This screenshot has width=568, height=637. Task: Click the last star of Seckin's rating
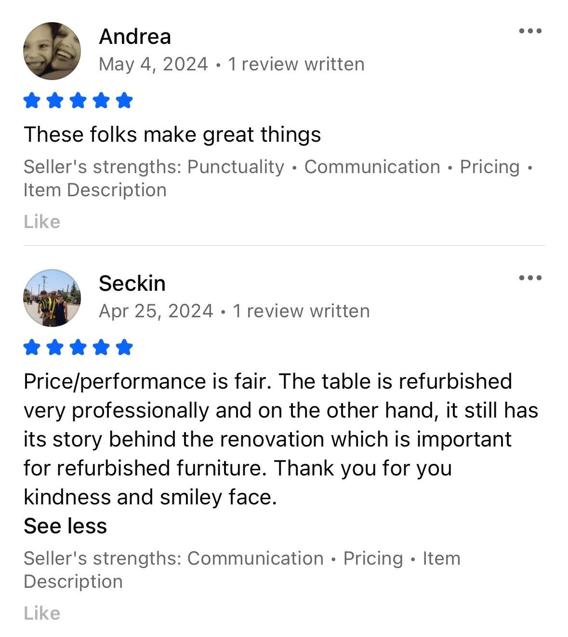coord(124,346)
